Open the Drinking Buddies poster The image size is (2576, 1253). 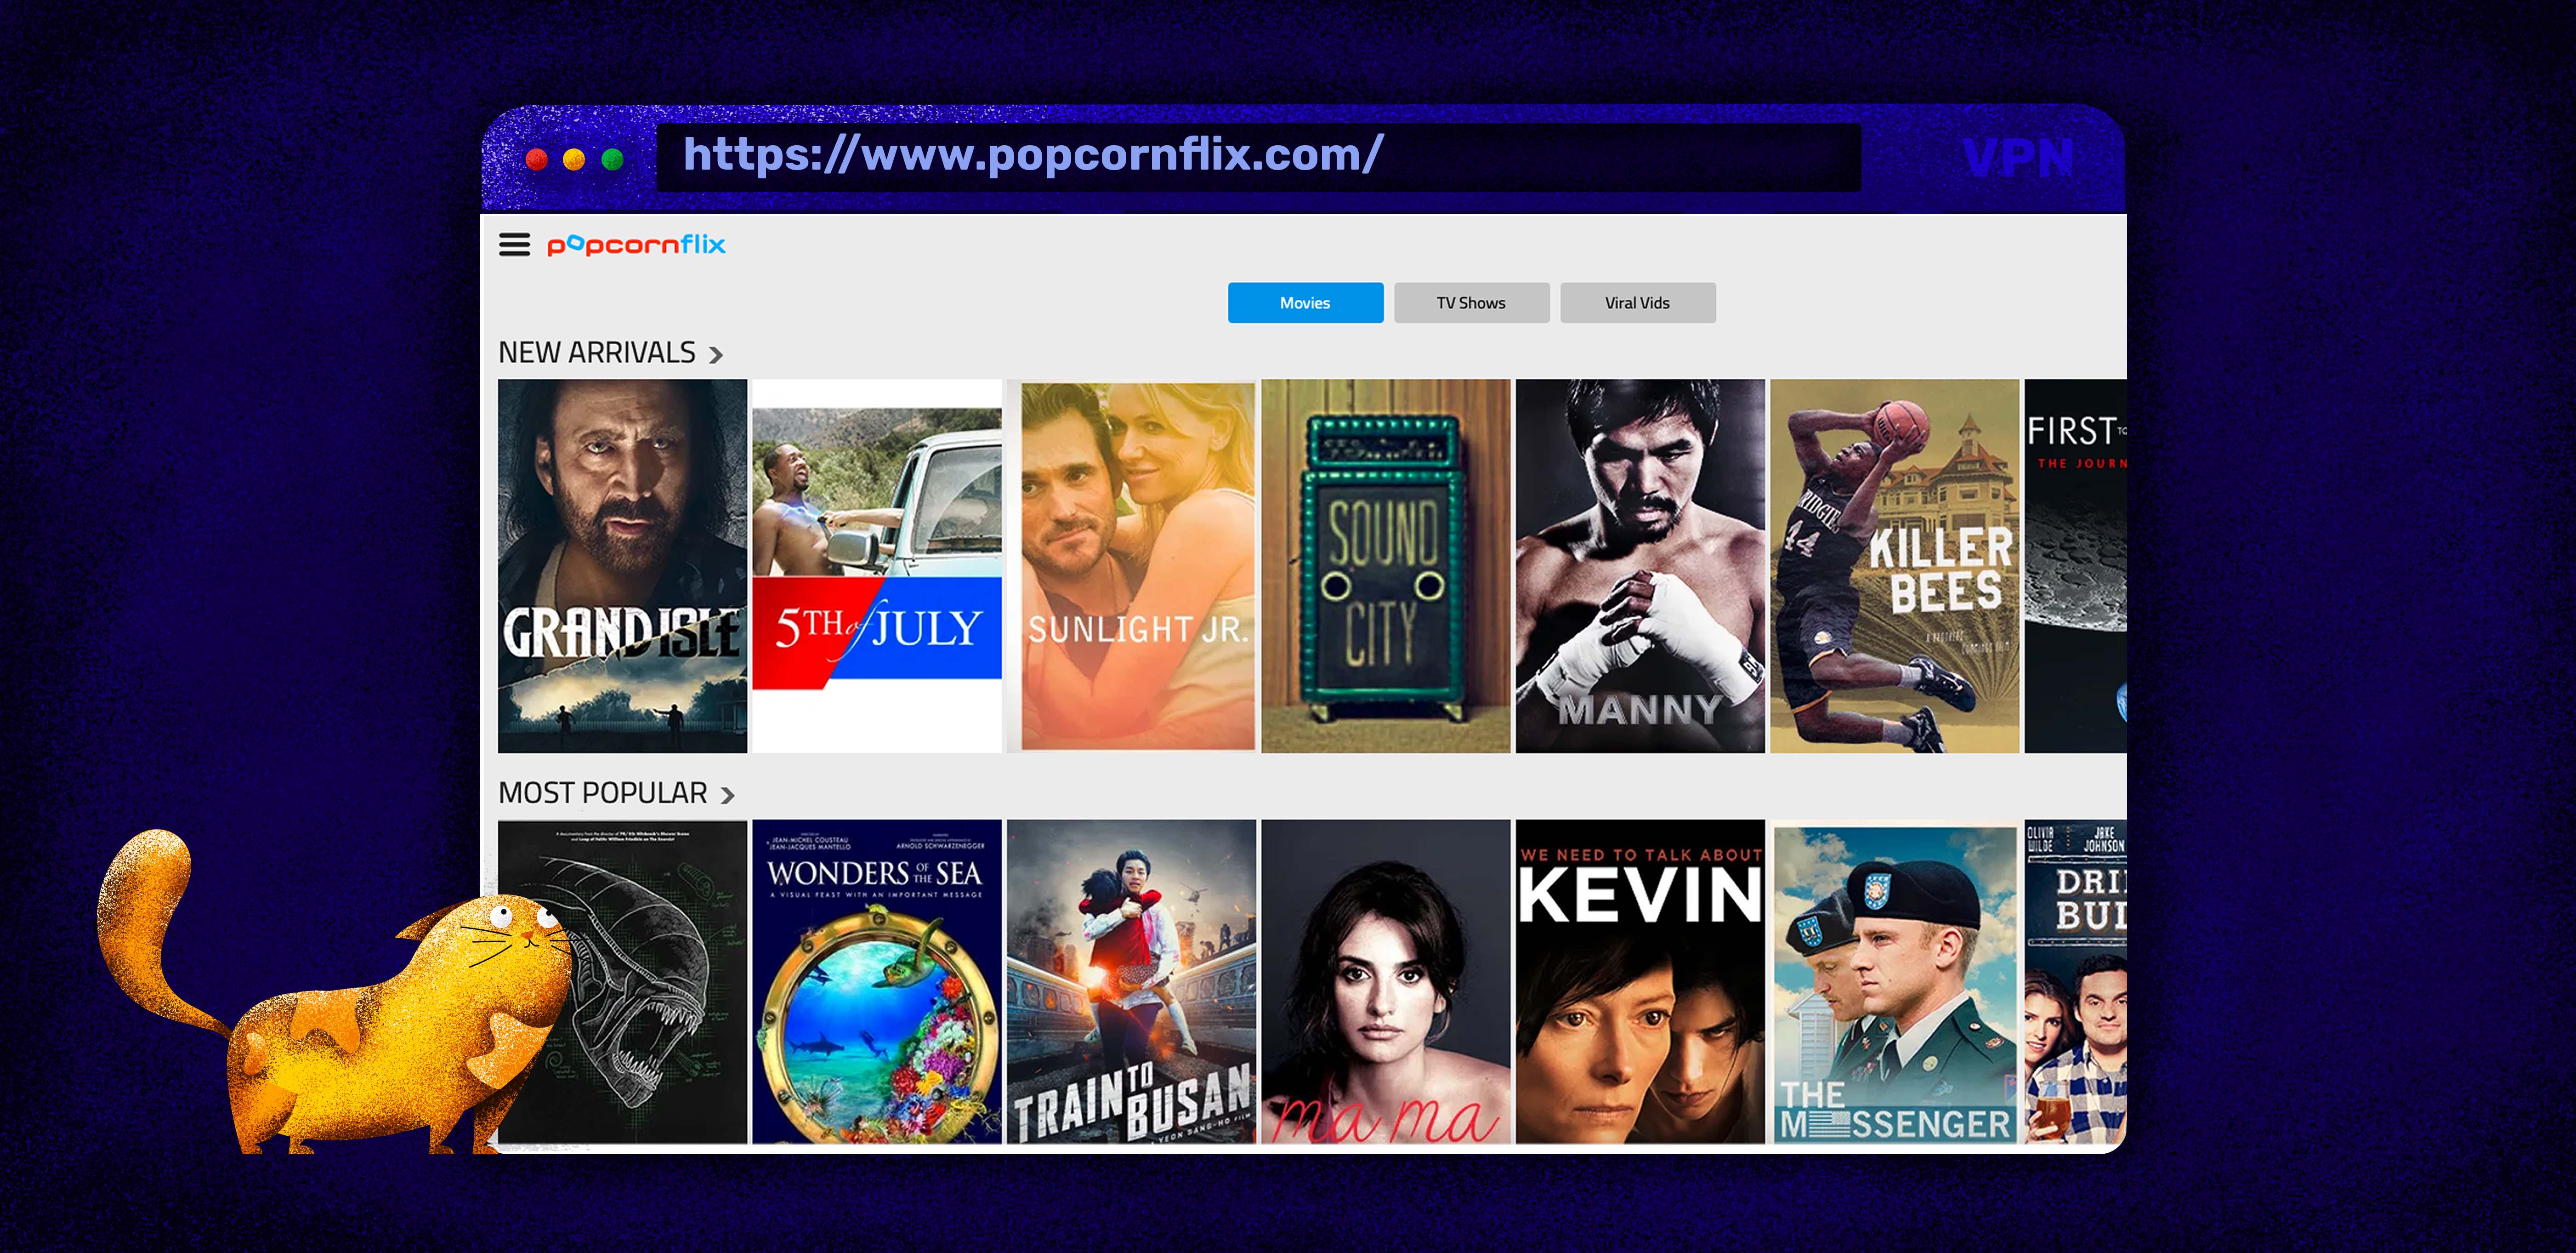(x=2075, y=982)
